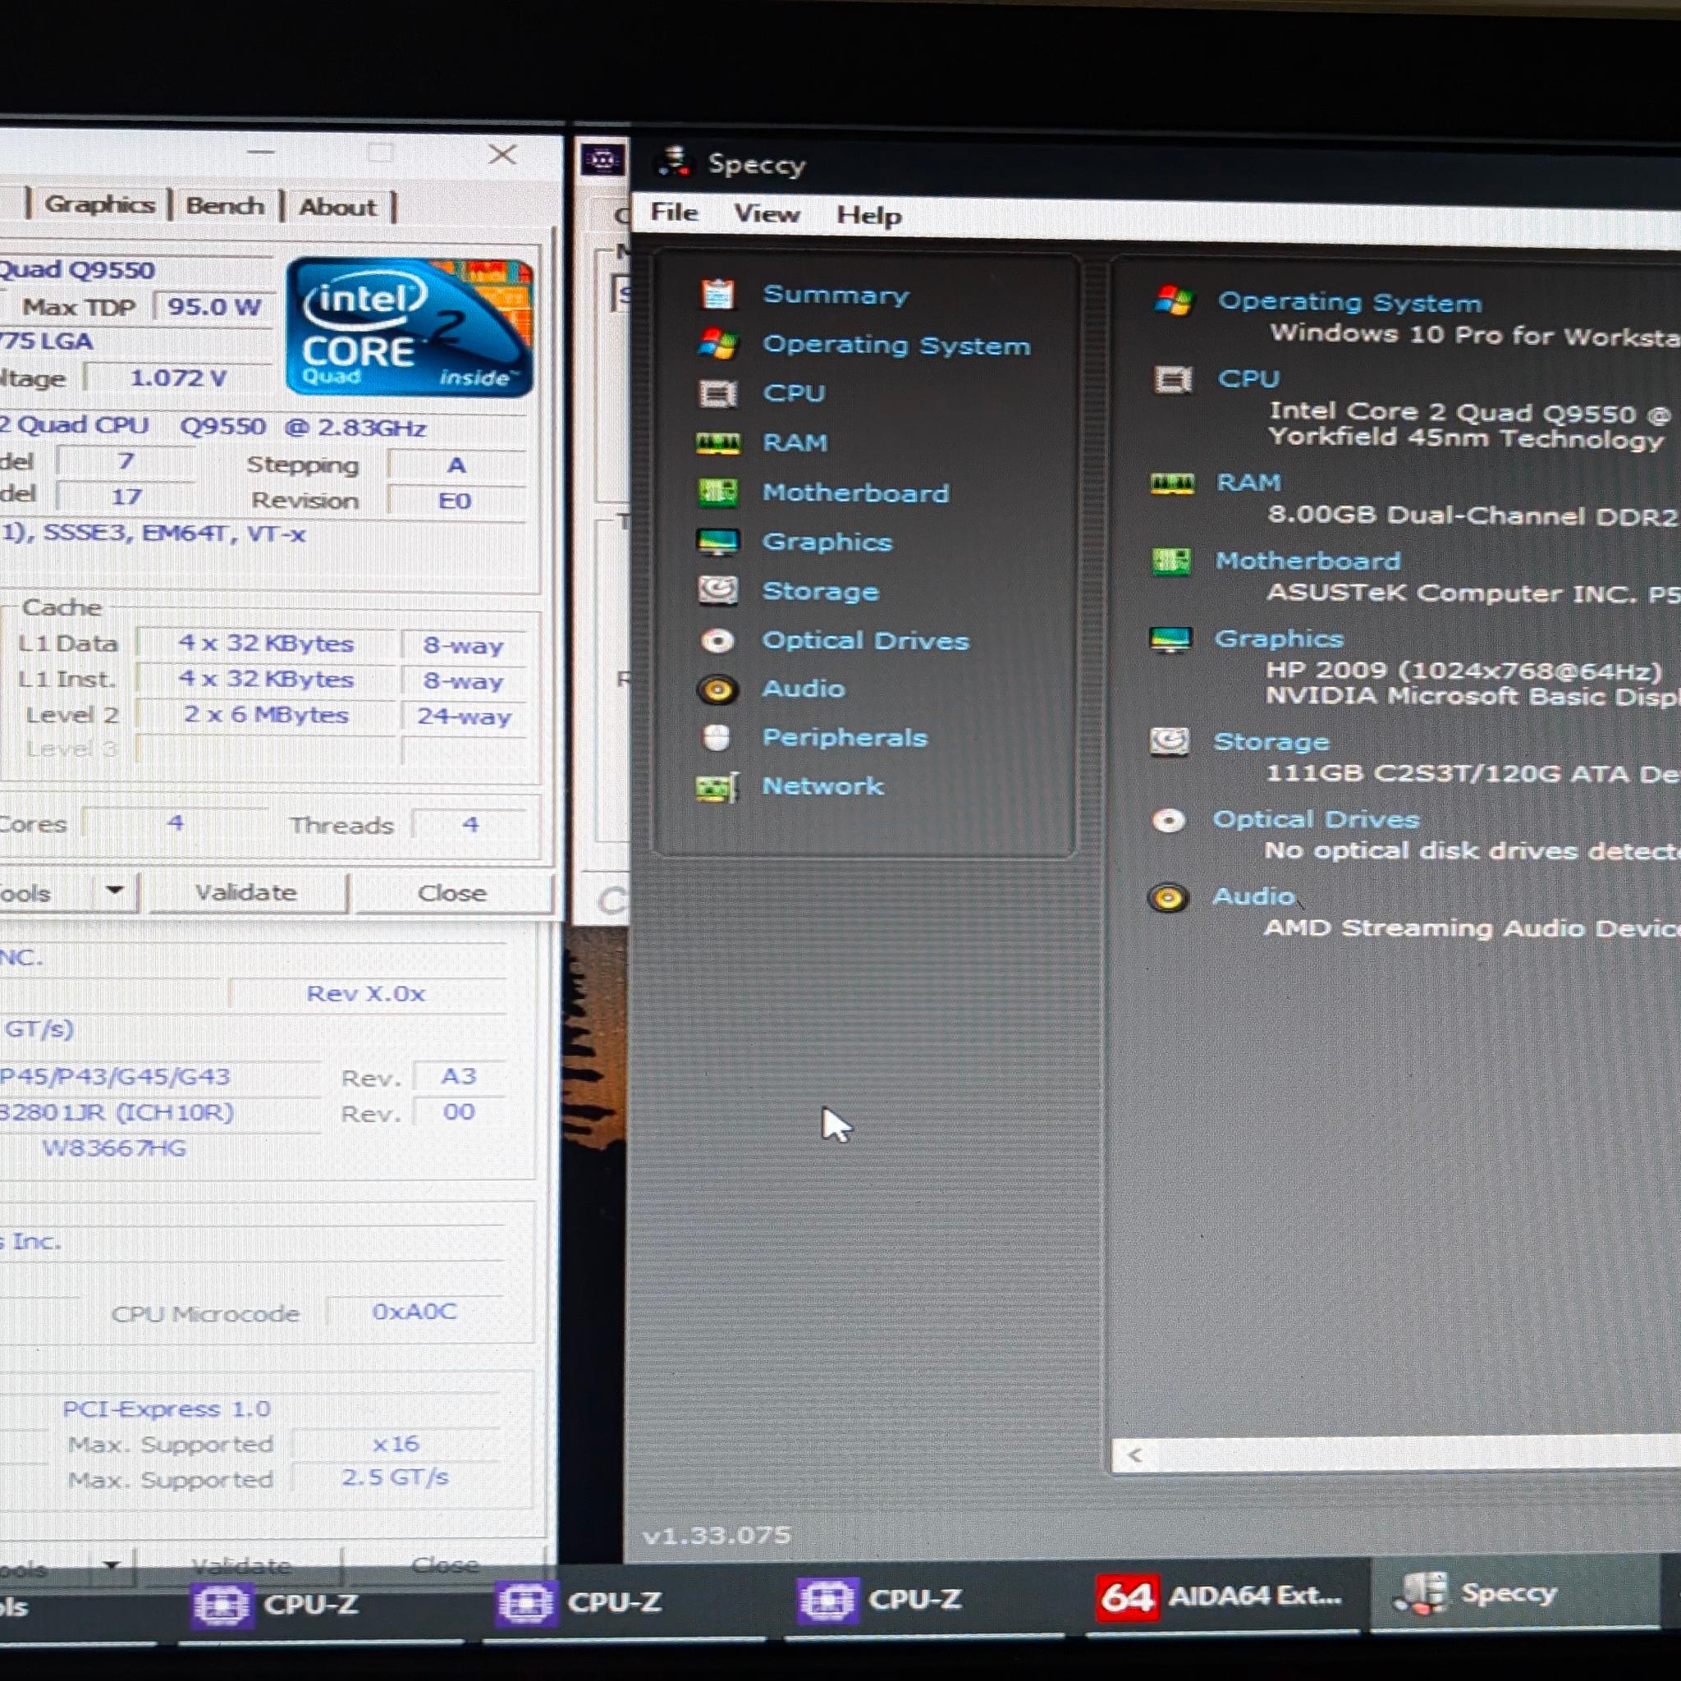This screenshot has width=1681, height=1681.
Task: Open Tools dropdown arrow in rear CPU-Z window
Action: (x=112, y=1564)
